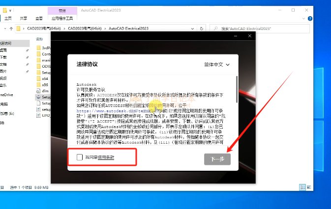Open the address bar history dropdown chevron
Viewport: 331px width, 209px height.
pos(192,28)
